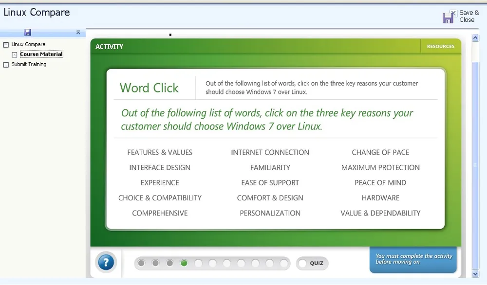The height and width of the screenshot is (285, 487).
Task: Choose the word FEATURES & VALUES
Action: click(x=160, y=152)
